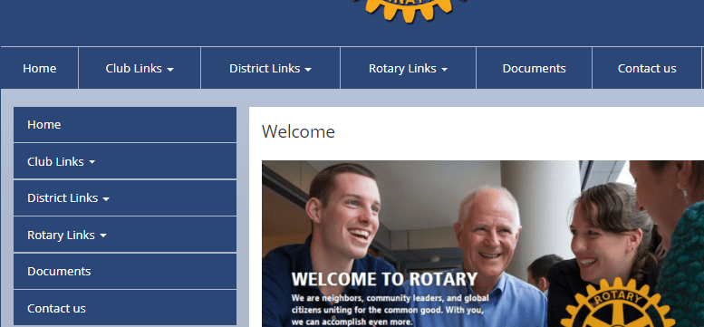Click the caret arrow beside top District Links
The image size is (704, 327).
(308, 70)
